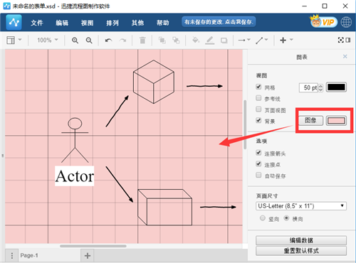This screenshot has height=263, width=356.
Task: Click the grid size 50 pt field
Action: 308,87
